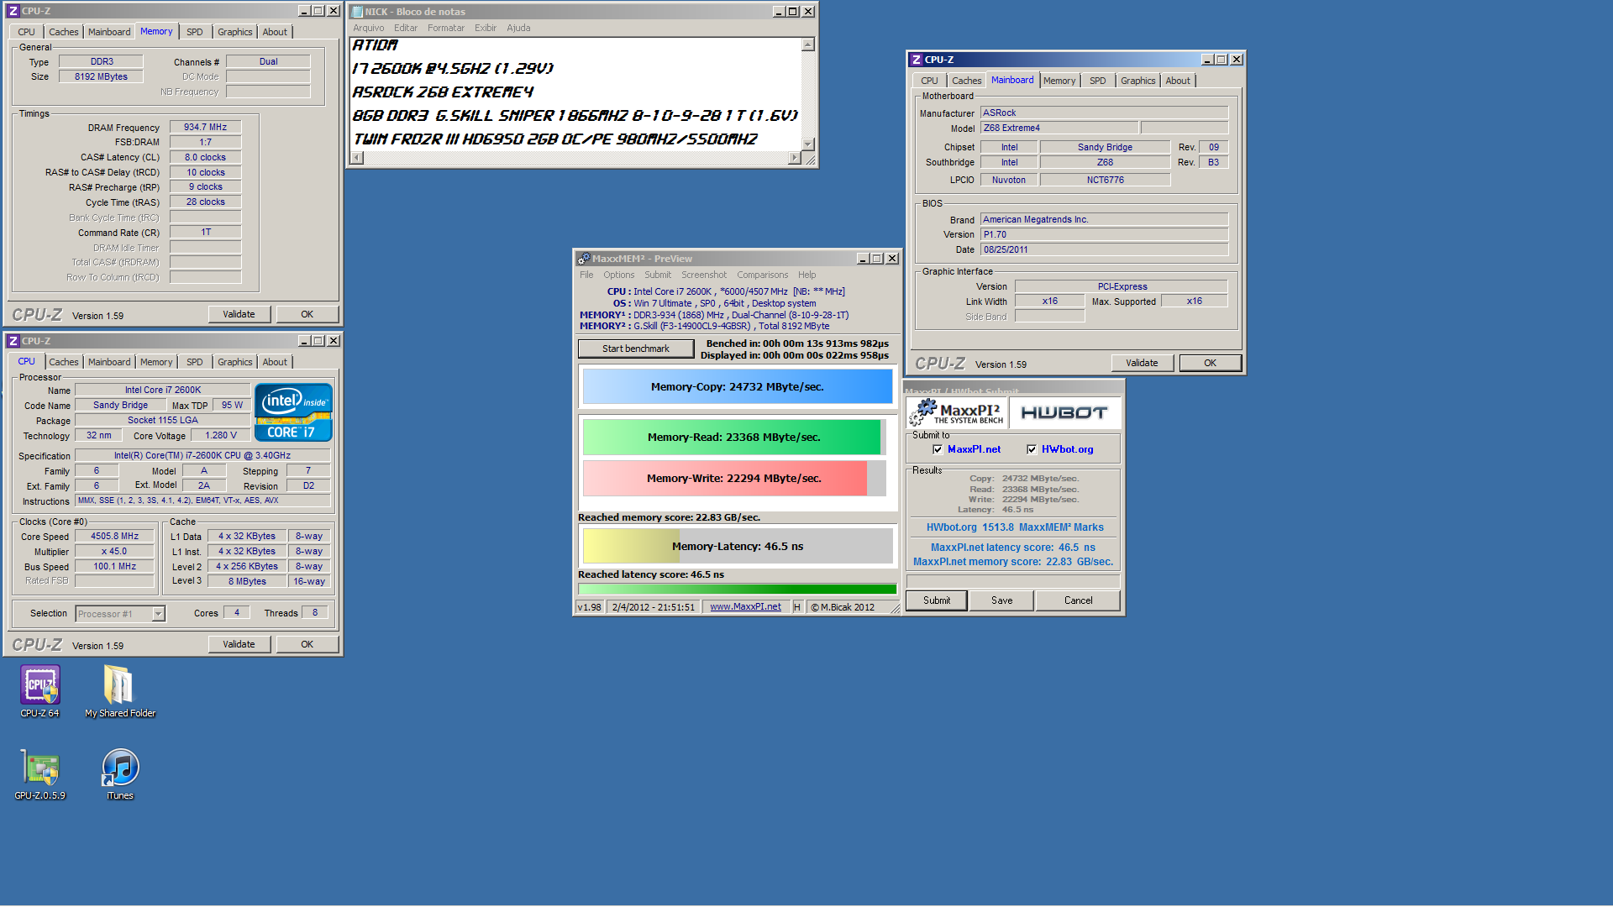Click Notepad vertical scrollbar down arrow
Viewport: 1613px width, 907px height.
point(808,144)
